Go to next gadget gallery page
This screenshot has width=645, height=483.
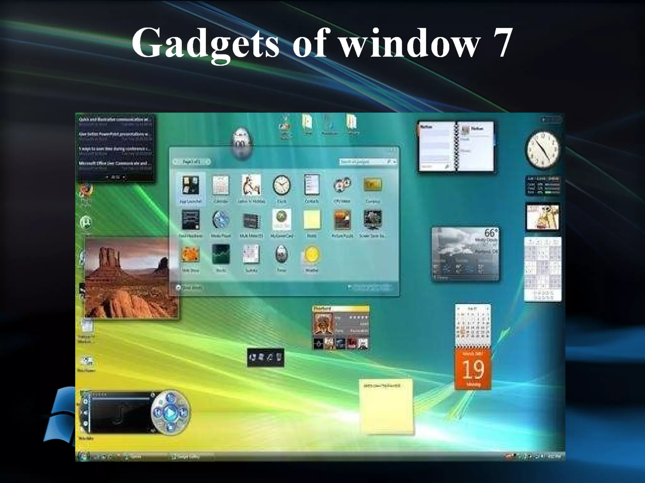tap(208, 162)
